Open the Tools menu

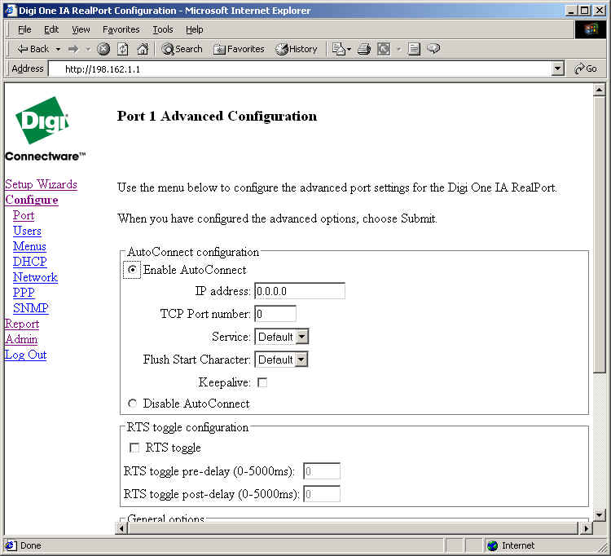point(162,29)
